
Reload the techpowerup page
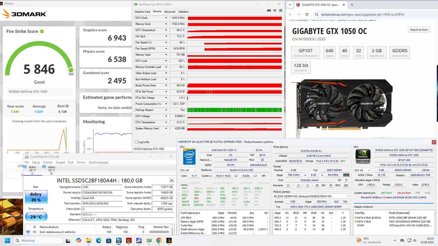307,14
